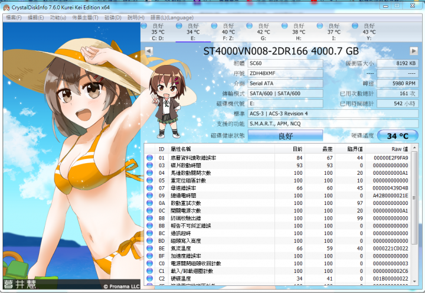Minimize the CrystalDiskInfo window
This screenshot has height=293, width=425.
(x=385, y=6)
